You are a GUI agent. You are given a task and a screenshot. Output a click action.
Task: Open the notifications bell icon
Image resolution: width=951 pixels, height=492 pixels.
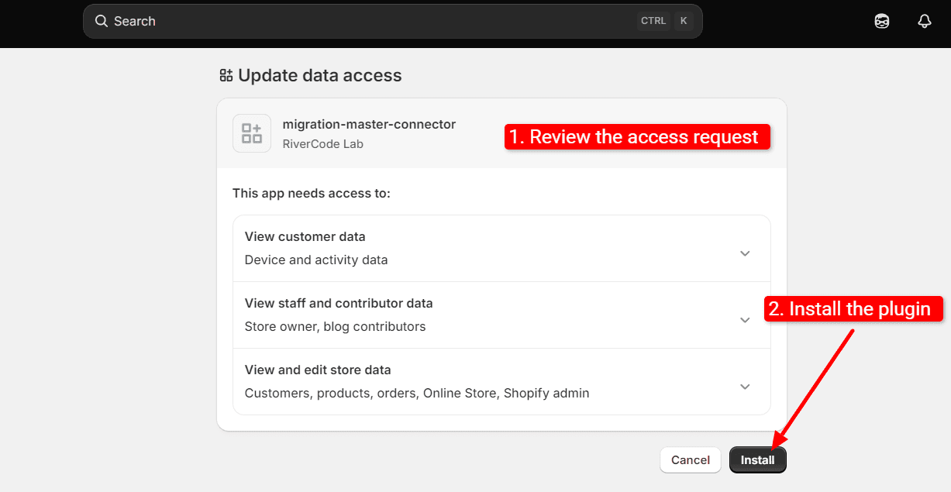pyautogui.click(x=924, y=21)
